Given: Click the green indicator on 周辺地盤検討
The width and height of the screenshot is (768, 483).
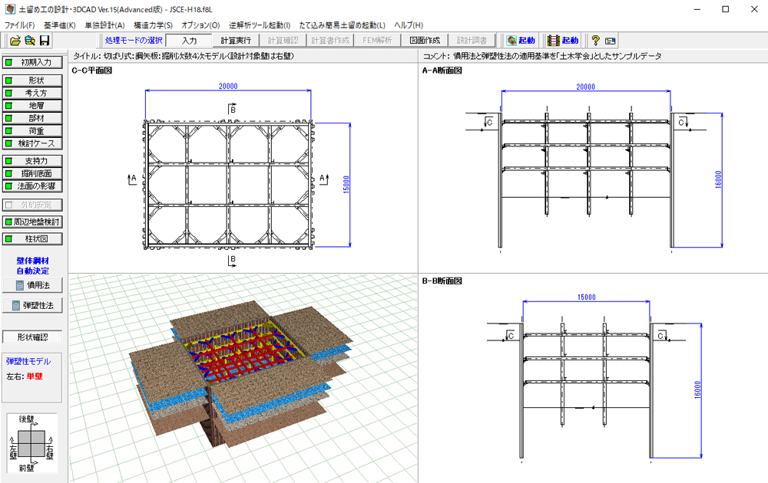Looking at the screenshot, I should (x=8, y=222).
